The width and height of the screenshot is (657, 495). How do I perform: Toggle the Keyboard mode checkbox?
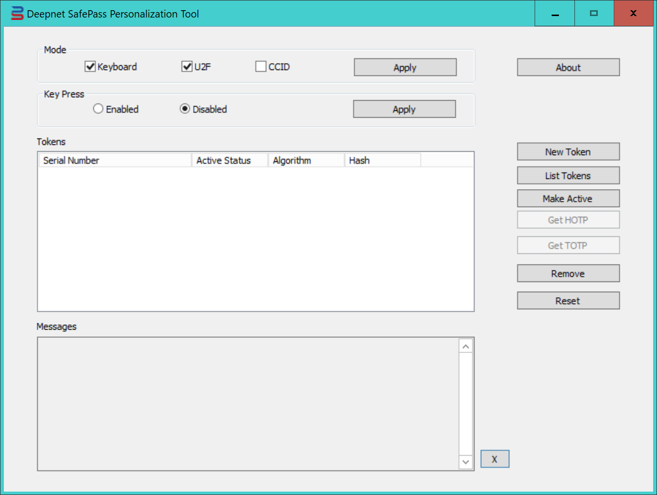click(90, 67)
